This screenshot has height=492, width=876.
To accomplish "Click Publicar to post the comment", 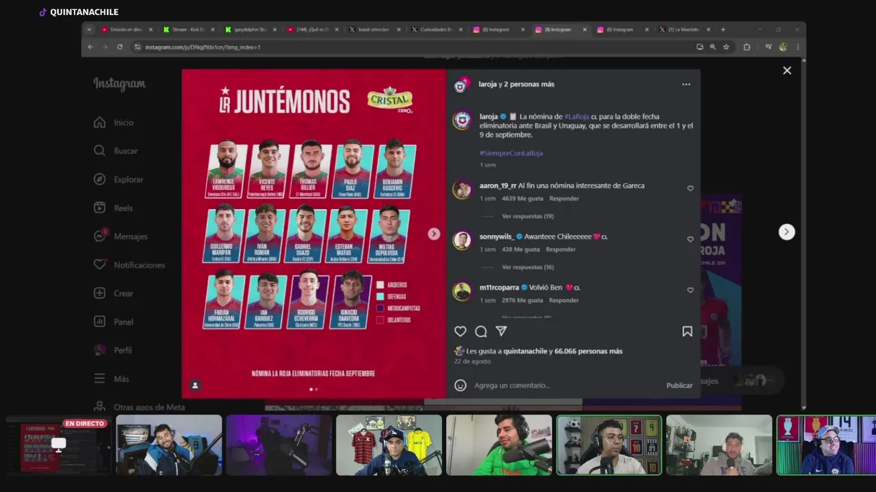I will click(x=679, y=385).
